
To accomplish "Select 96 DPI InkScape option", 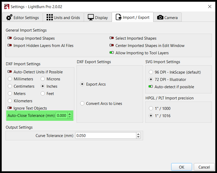I will (151, 72).
